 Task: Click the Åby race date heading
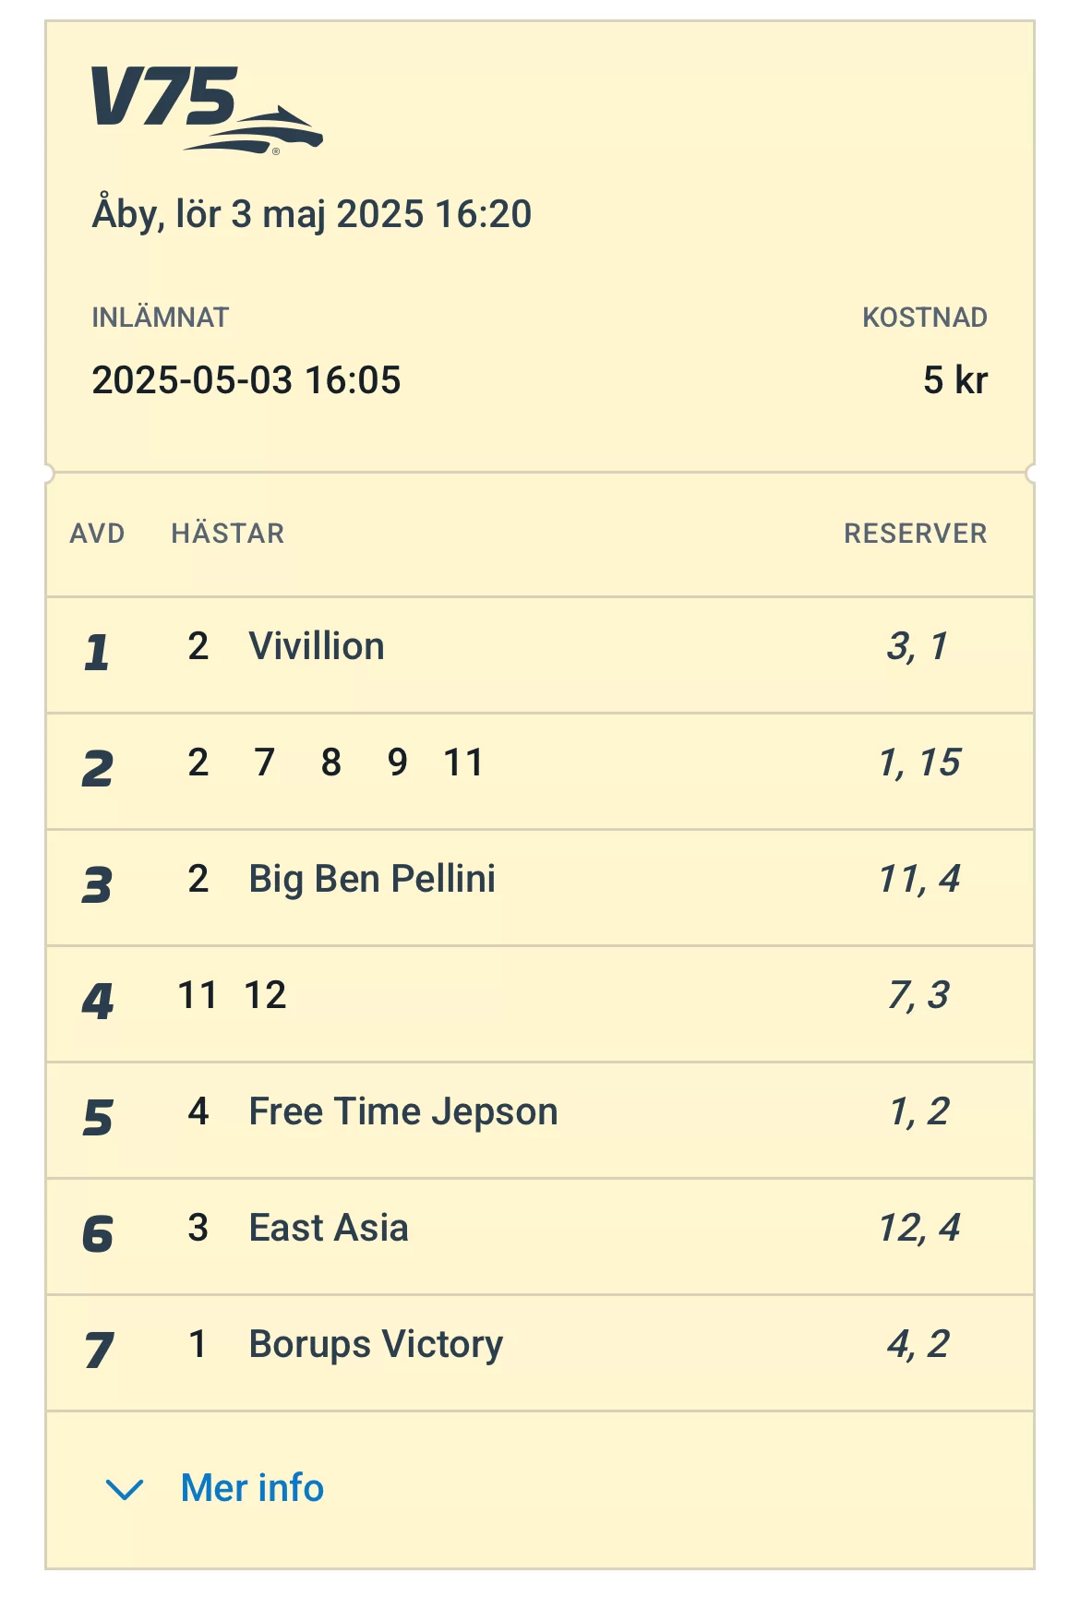[x=312, y=214]
